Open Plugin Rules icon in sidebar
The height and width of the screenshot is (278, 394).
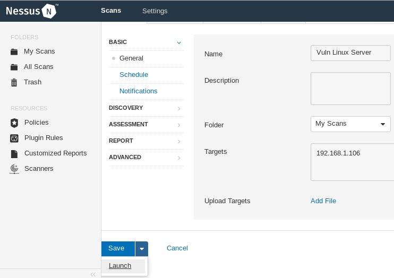click(14, 138)
